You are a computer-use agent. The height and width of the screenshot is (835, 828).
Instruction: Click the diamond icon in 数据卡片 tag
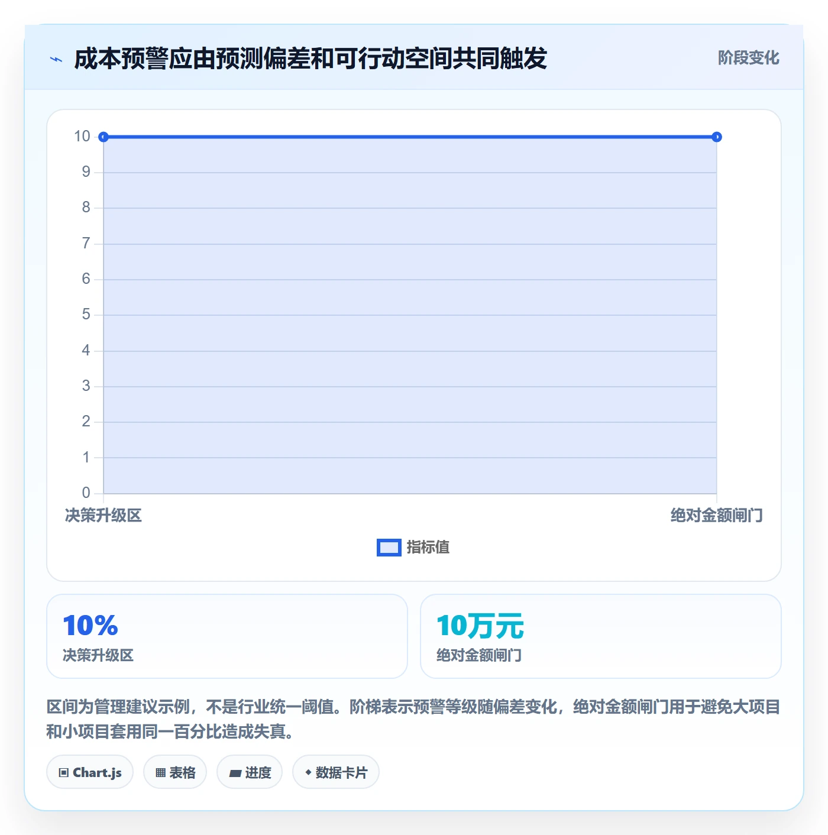308,772
